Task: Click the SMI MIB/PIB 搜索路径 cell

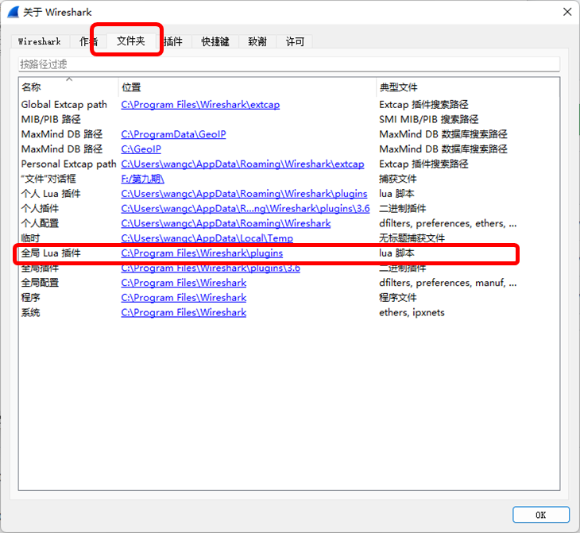Action: pyautogui.click(x=429, y=119)
